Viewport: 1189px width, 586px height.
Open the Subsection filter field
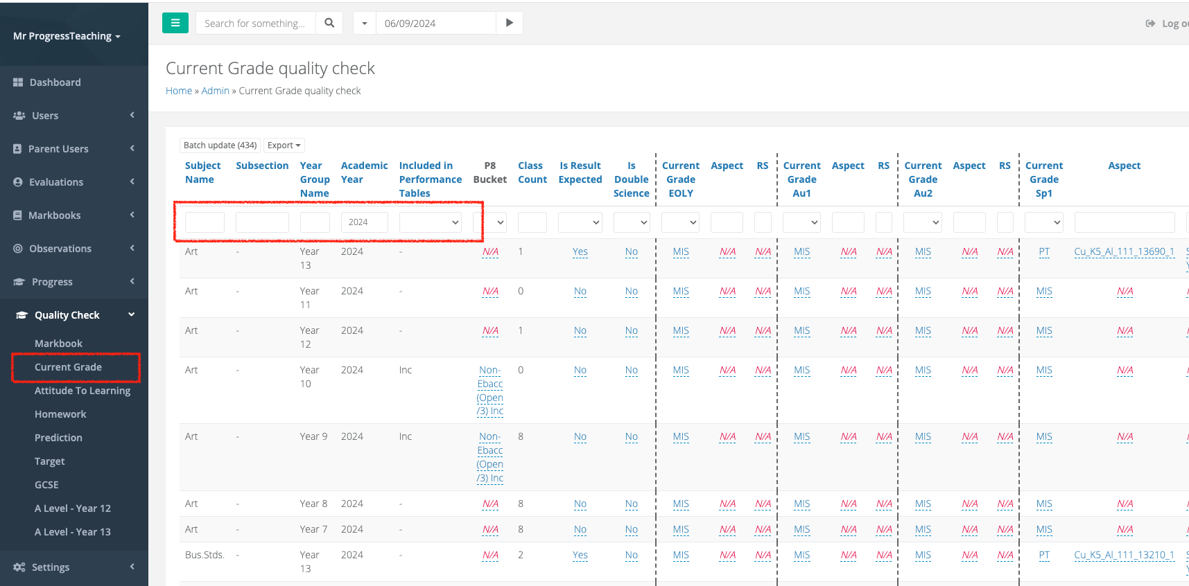point(262,222)
